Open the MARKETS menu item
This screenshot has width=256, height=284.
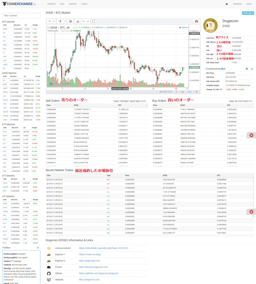[x=51, y=4]
